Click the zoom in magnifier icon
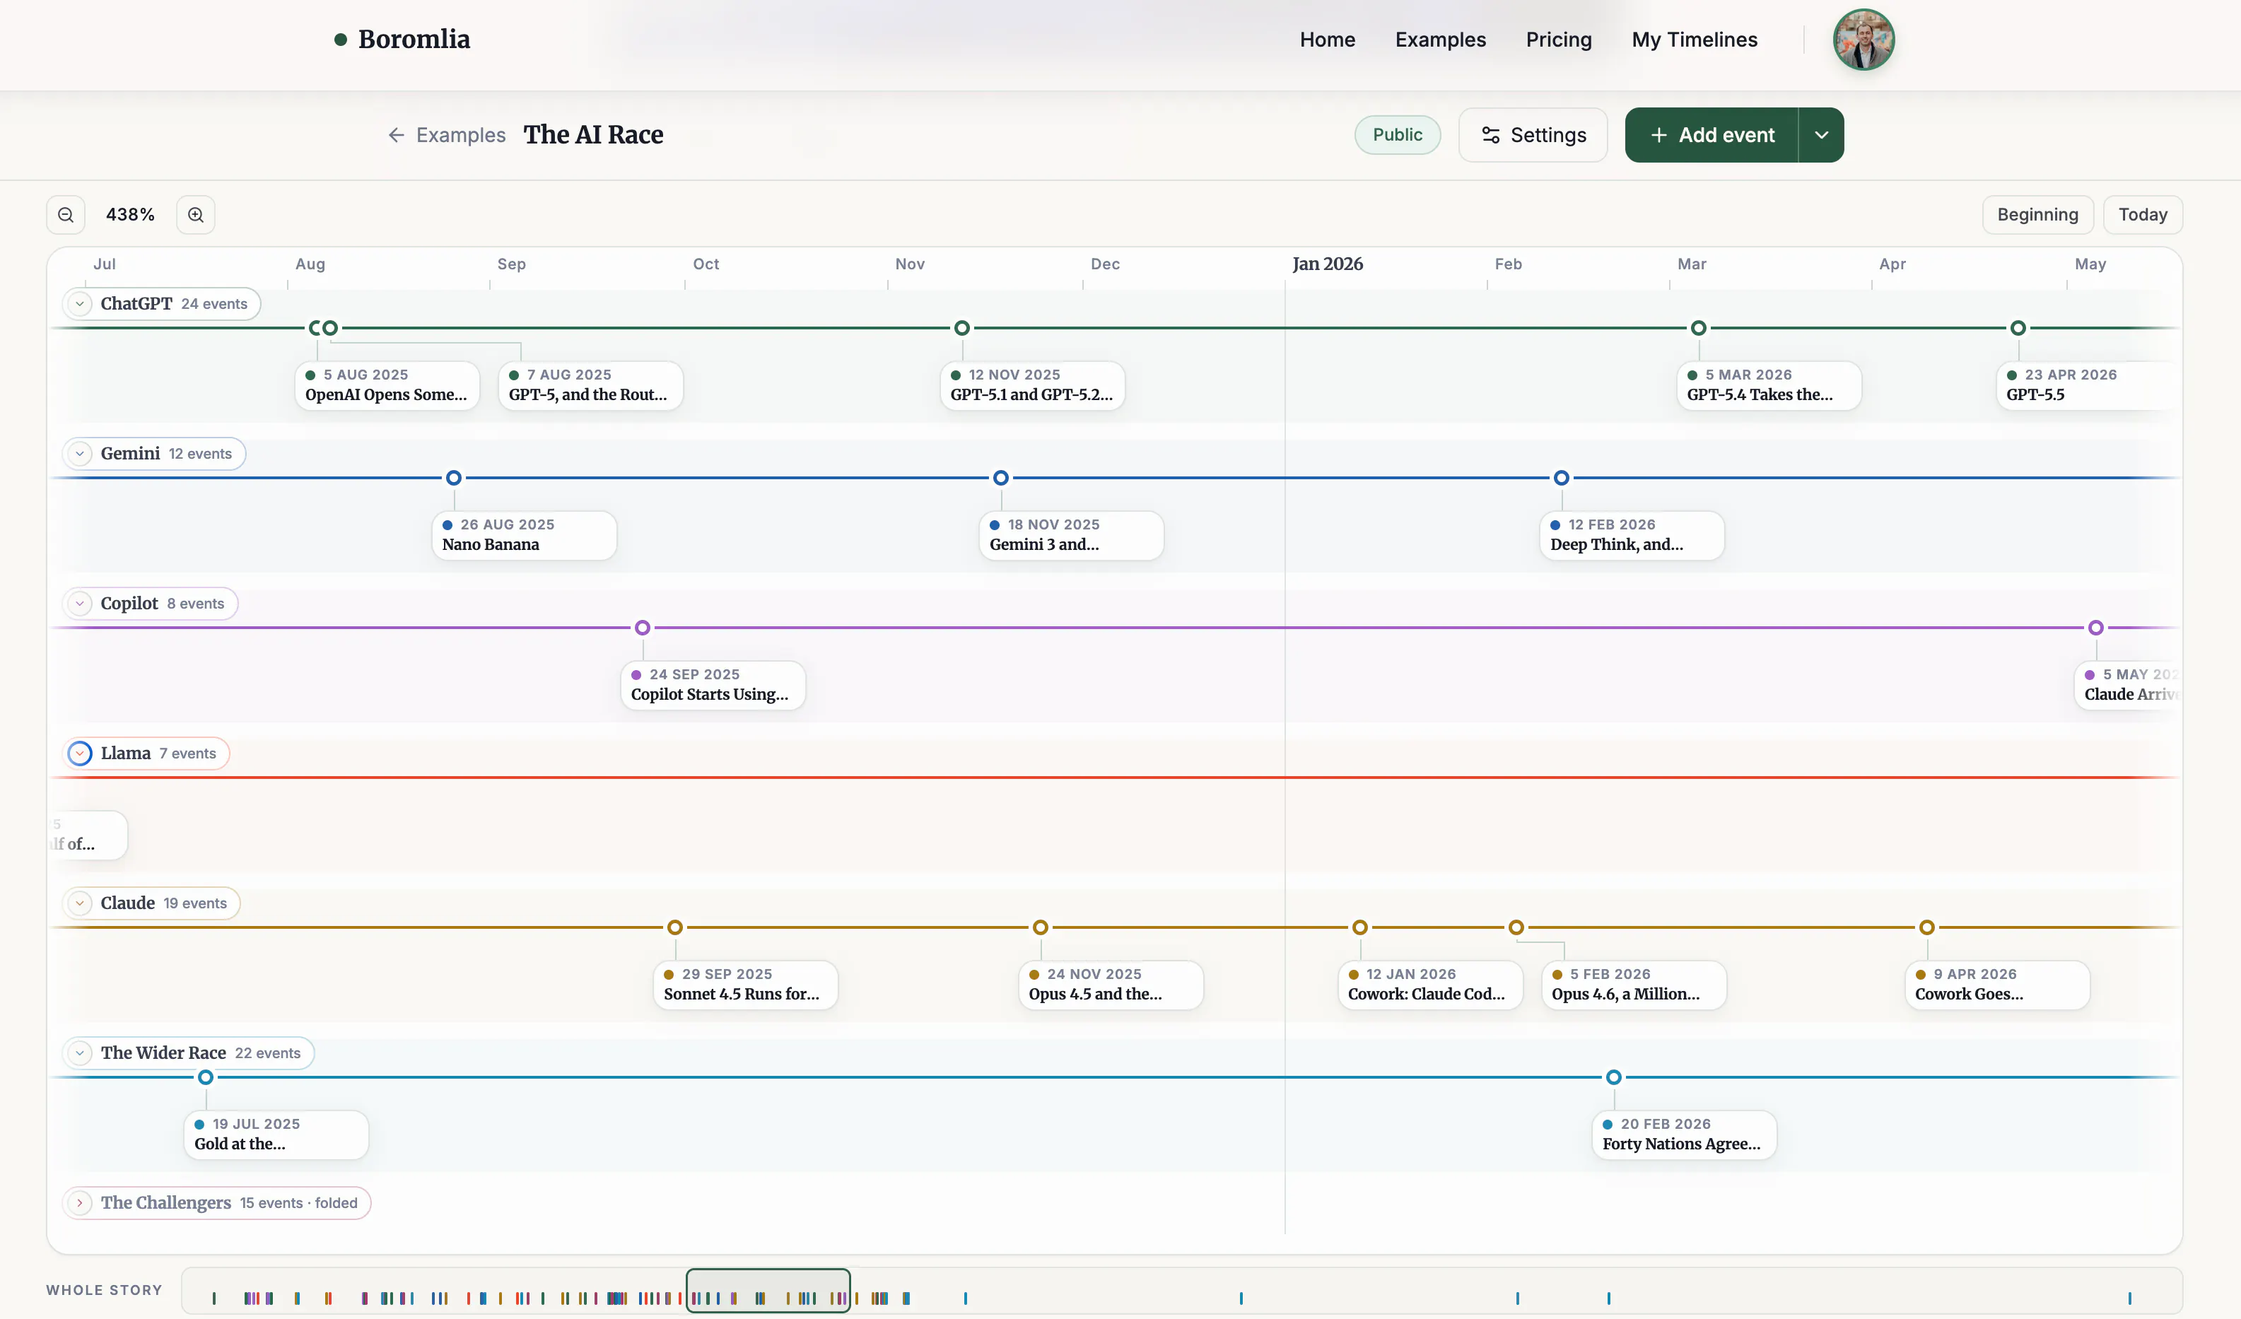Screen dimensions: 2241x1319 [x=196, y=214]
